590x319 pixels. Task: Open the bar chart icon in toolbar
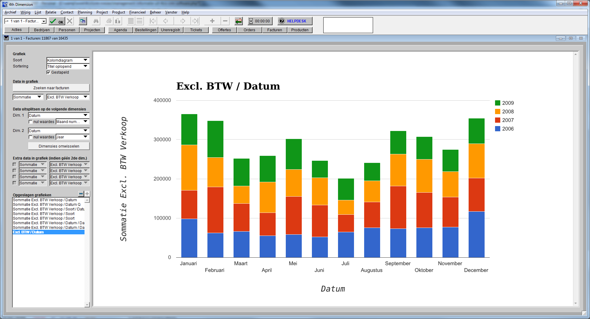tap(118, 21)
